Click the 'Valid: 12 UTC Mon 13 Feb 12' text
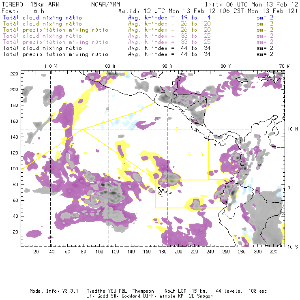This screenshot has height=300, width=300. pos(167,11)
